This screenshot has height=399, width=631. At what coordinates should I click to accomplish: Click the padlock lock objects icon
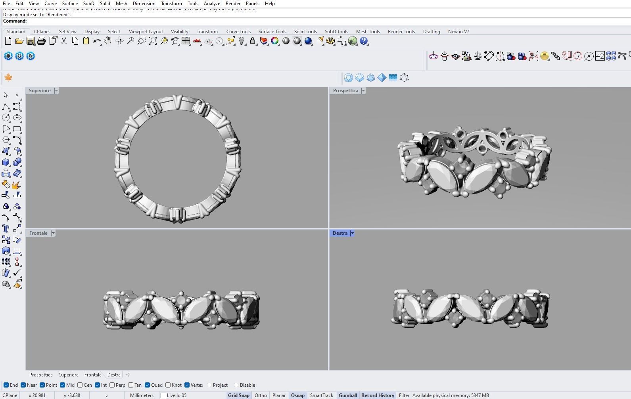[253, 41]
